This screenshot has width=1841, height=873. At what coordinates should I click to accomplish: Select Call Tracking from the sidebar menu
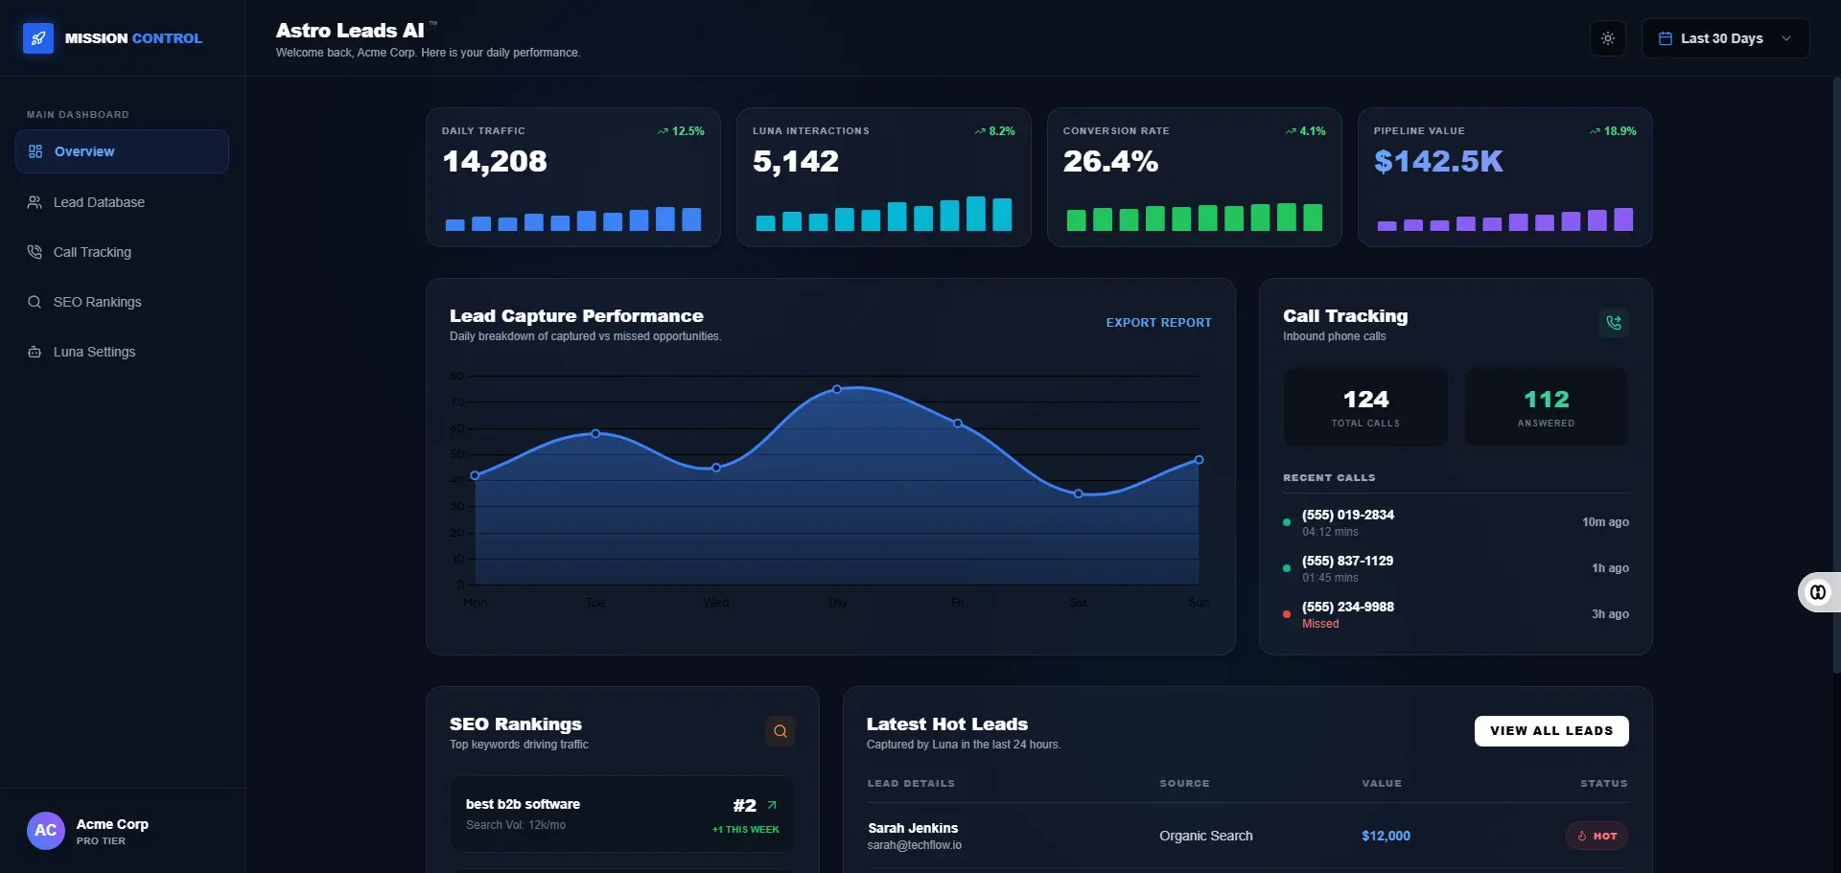[x=92, y=252]
